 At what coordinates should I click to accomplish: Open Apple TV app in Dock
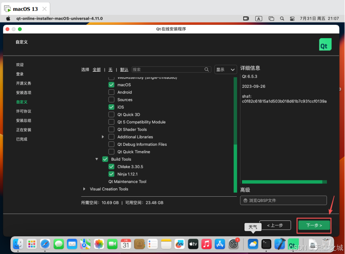point(193,244)
